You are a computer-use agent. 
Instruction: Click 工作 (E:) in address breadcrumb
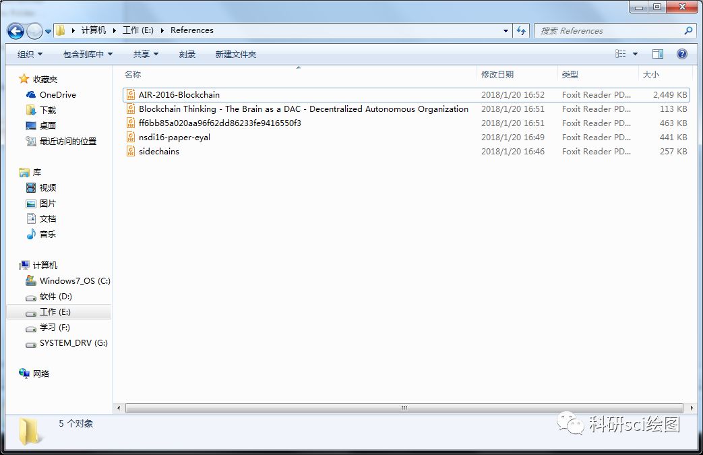pyautogui.click(x=138, y=30)
